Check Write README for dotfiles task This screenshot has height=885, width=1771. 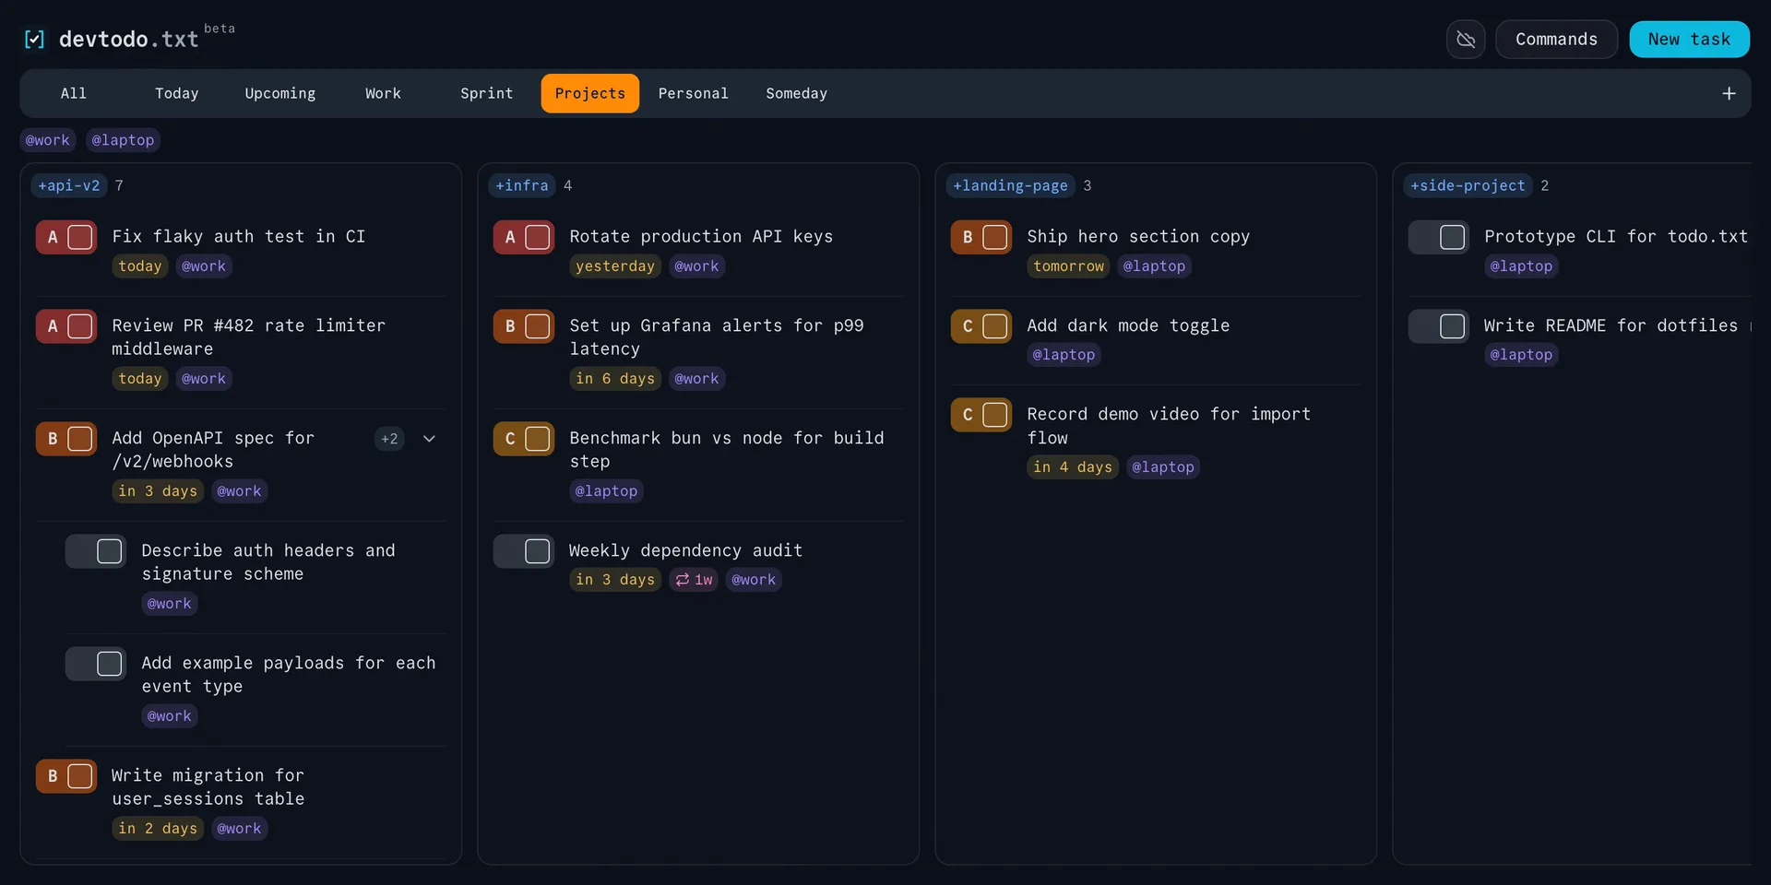click(1453, 326)
